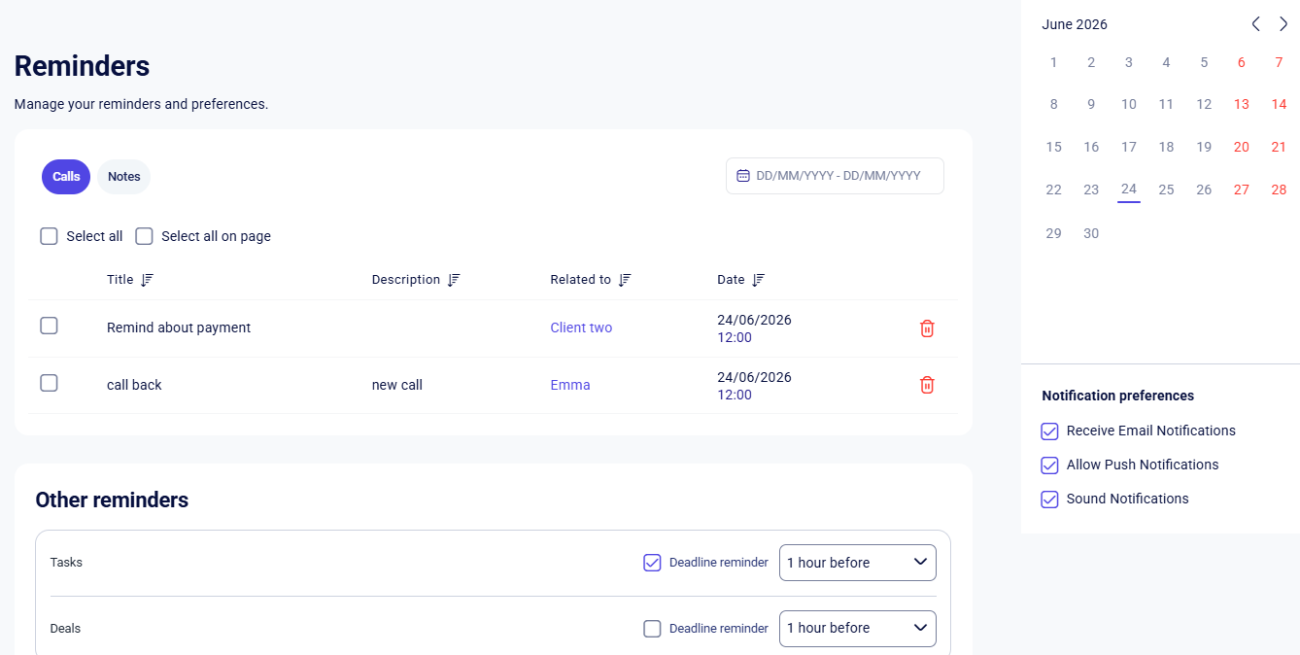
Task: Open the Emma related contact link
Action: point(570,385)
